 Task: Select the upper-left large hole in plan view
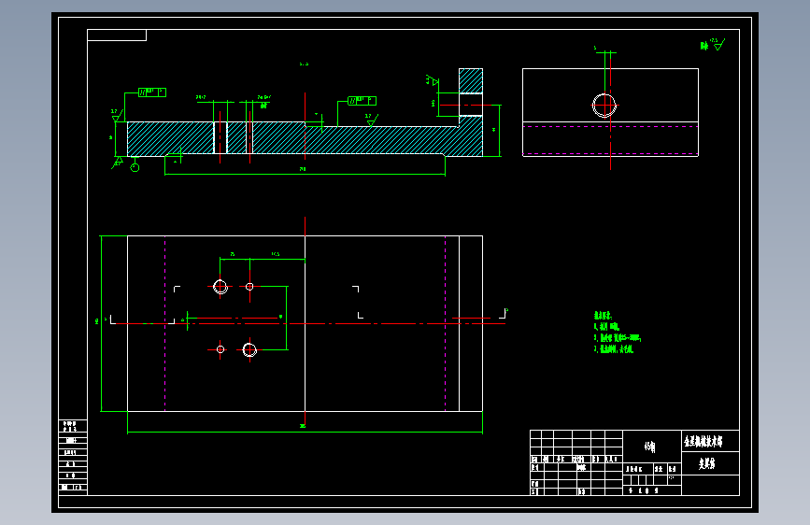pyautogui.click(x=220, y=287)
